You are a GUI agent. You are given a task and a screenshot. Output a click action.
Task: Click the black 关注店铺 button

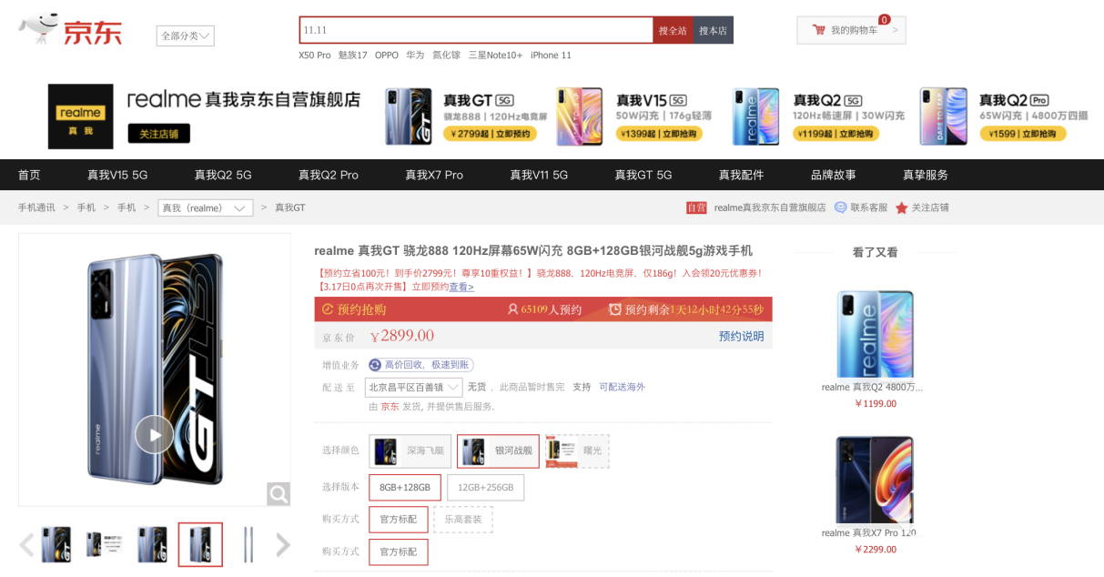click(x=158, y=134)
